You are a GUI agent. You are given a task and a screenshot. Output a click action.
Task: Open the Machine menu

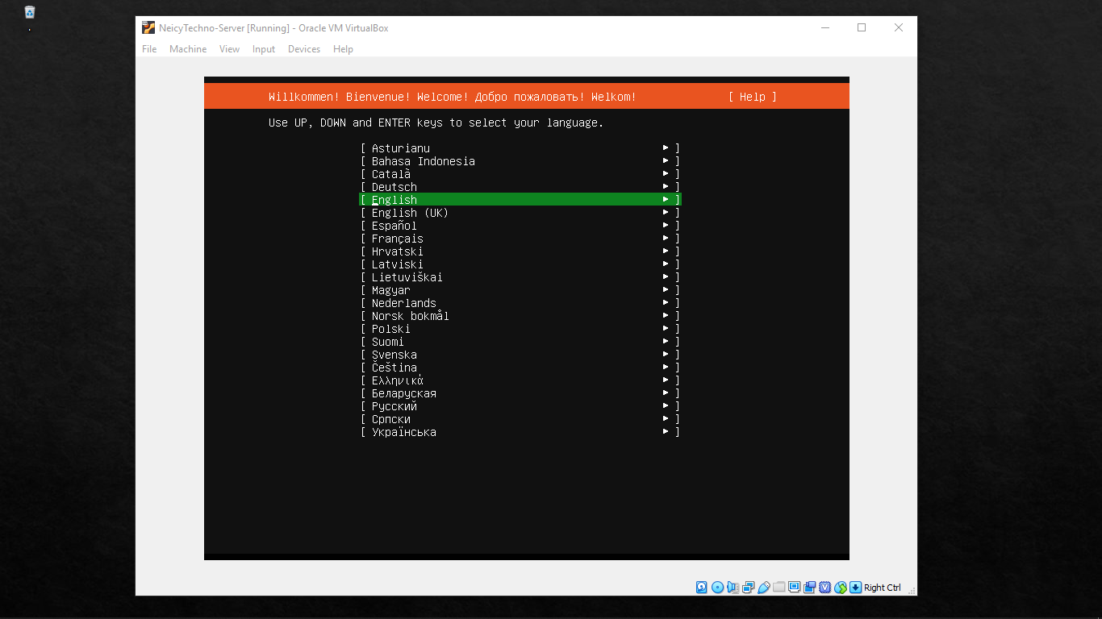pyautogui.click(x=188, y=49)
